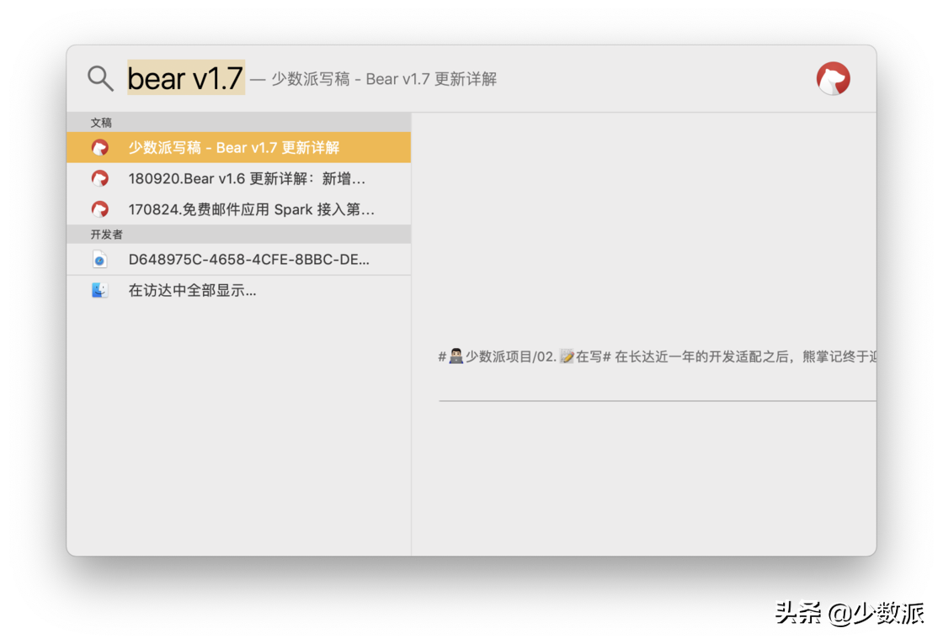Click Bear icon beside "少数派写稿" result row
943x644 pixels.
pos(100,148)
